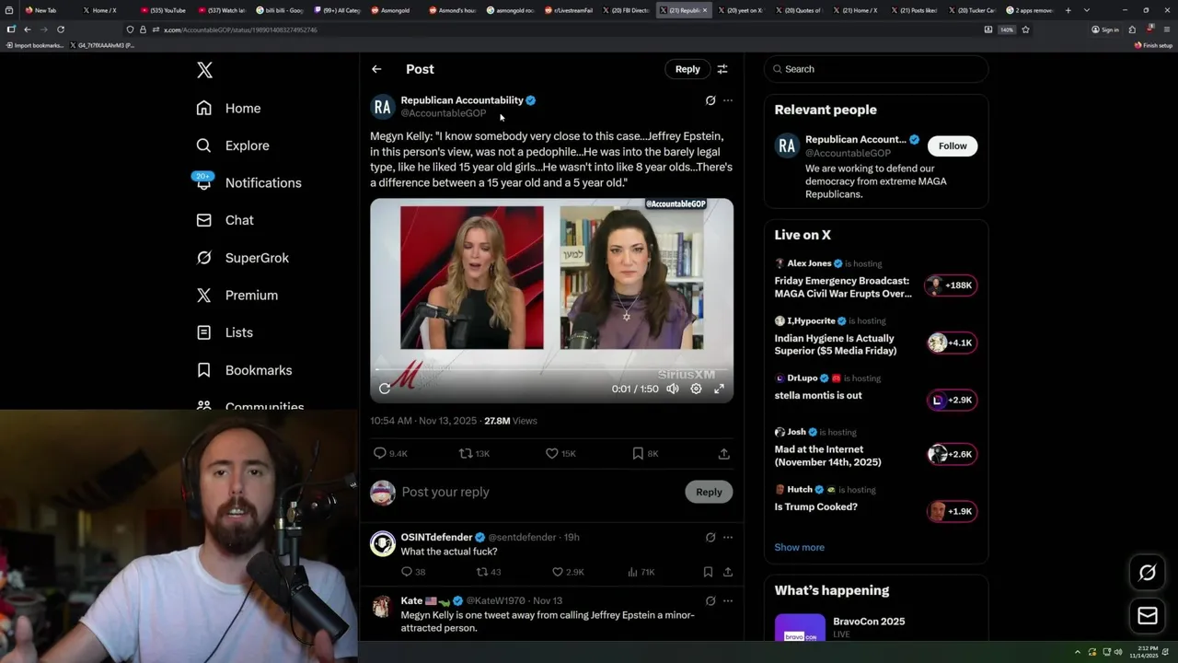Follow Republican Accountability in Relevant people
The width and height of the screenshot is (1178, 663).
[x=953, y=145]
